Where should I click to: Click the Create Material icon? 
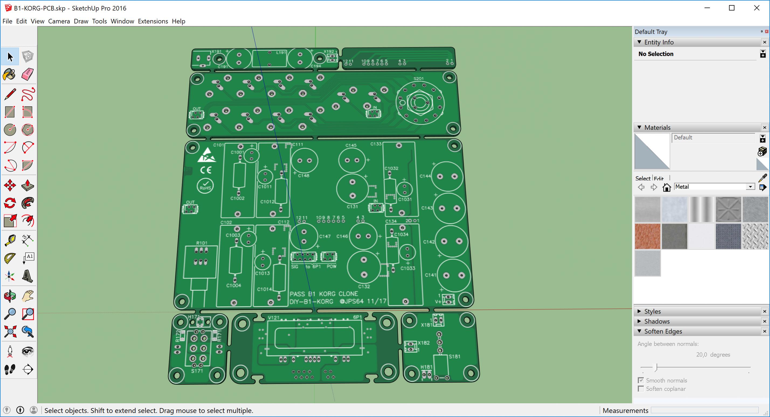[762, 152]
